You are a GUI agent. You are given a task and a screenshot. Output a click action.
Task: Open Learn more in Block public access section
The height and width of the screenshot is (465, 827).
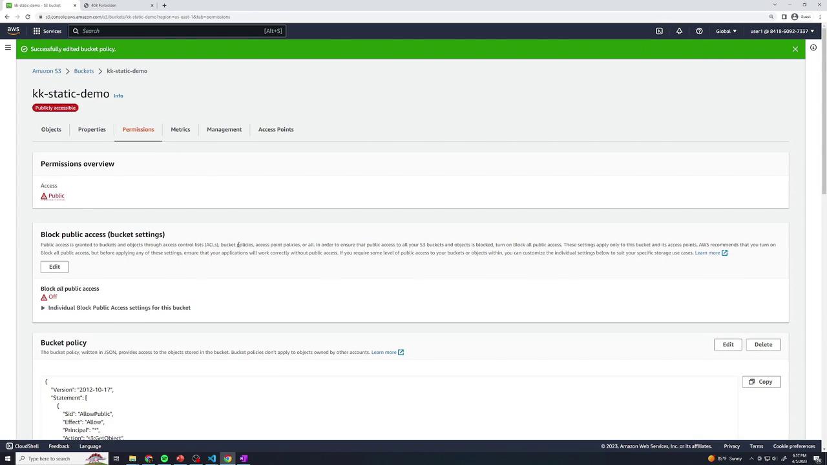click(711, 253)
